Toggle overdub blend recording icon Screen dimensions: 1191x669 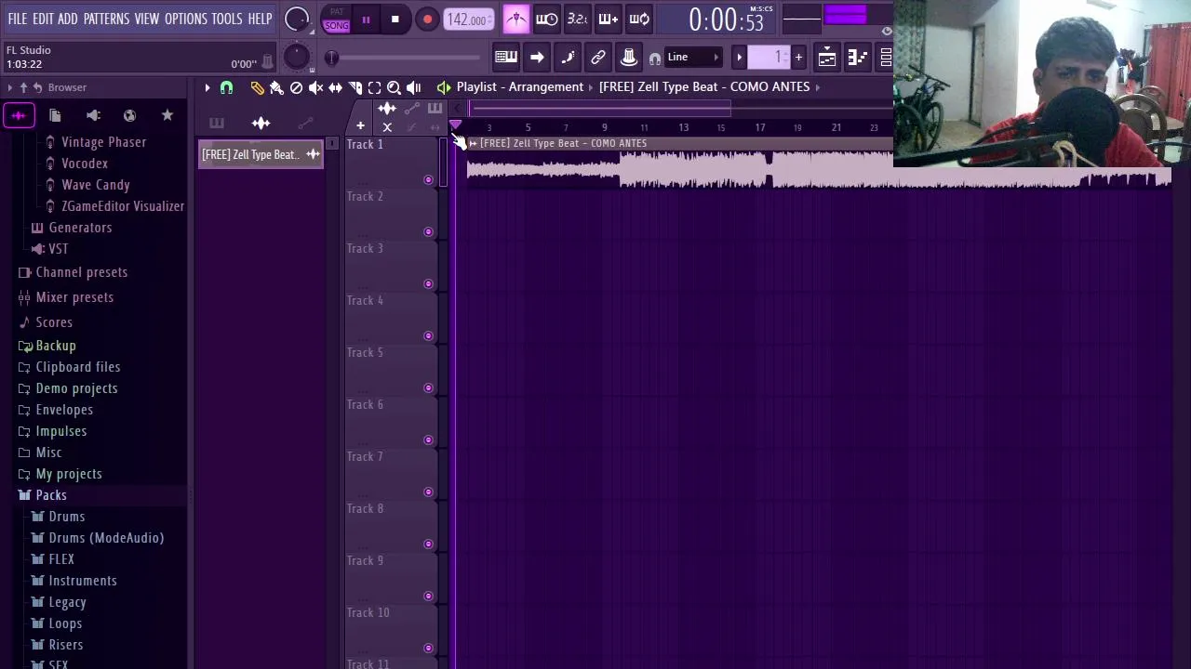tap(608, 19)
